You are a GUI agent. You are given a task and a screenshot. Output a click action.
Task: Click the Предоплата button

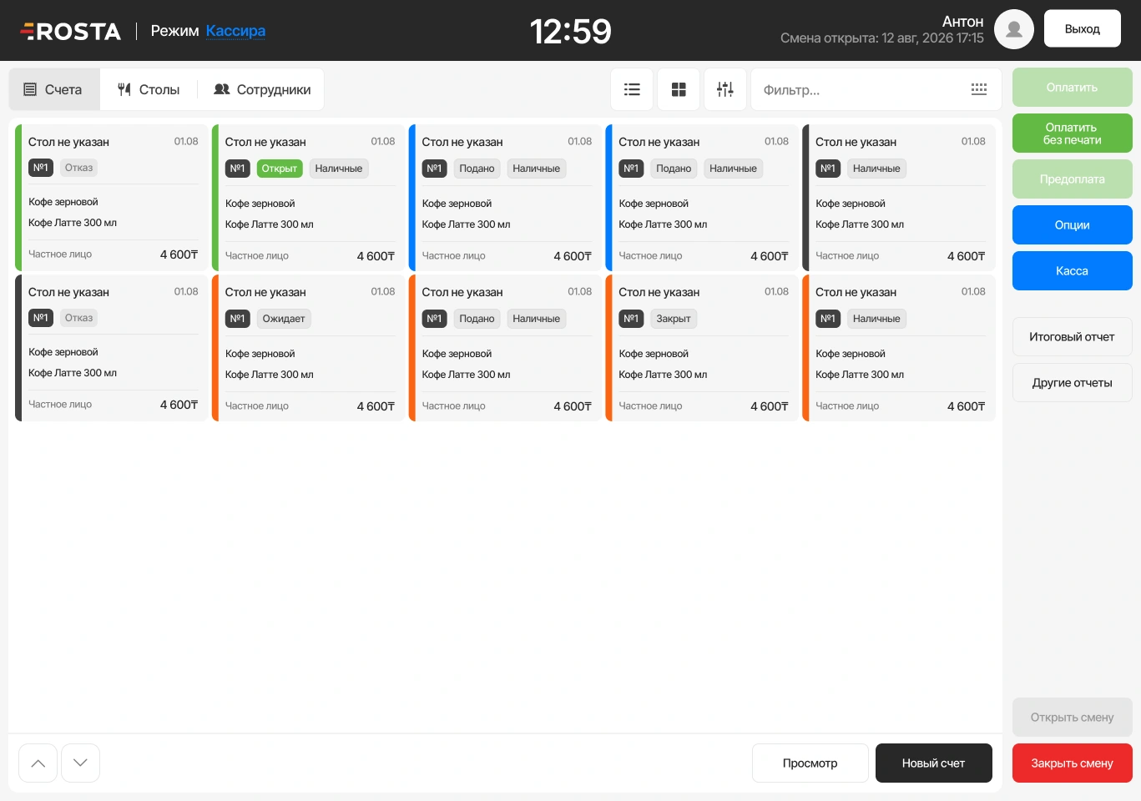1073,179
